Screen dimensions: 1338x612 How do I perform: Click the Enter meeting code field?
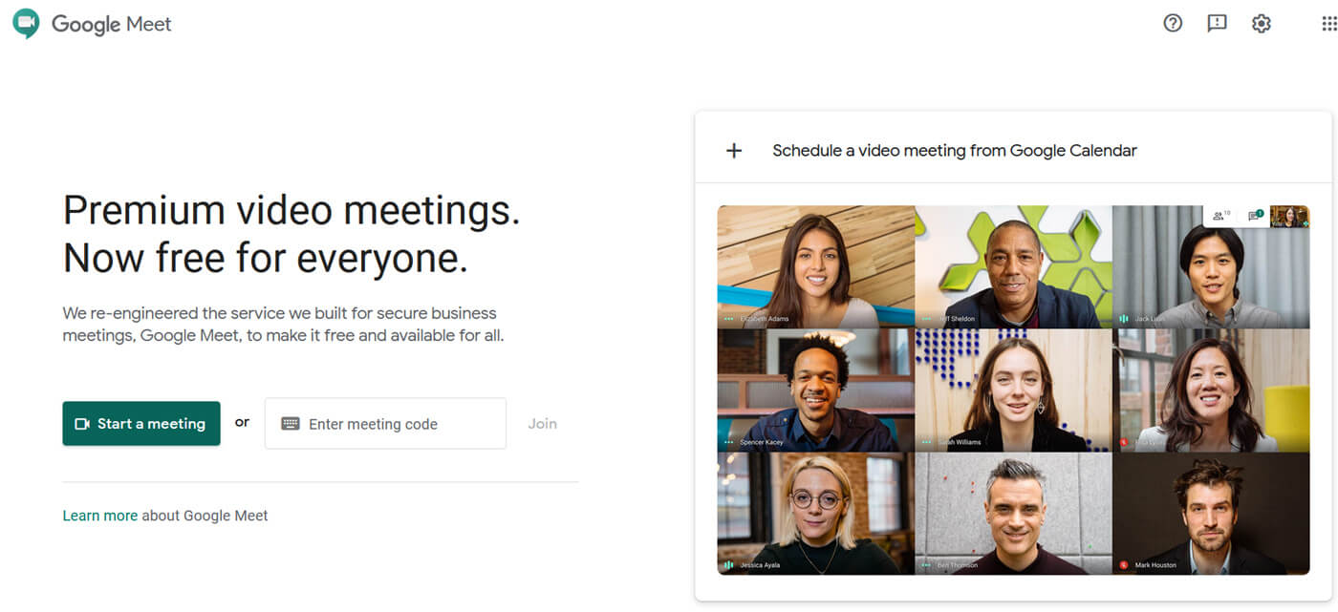pyautogui.click(x=385, y=424)
